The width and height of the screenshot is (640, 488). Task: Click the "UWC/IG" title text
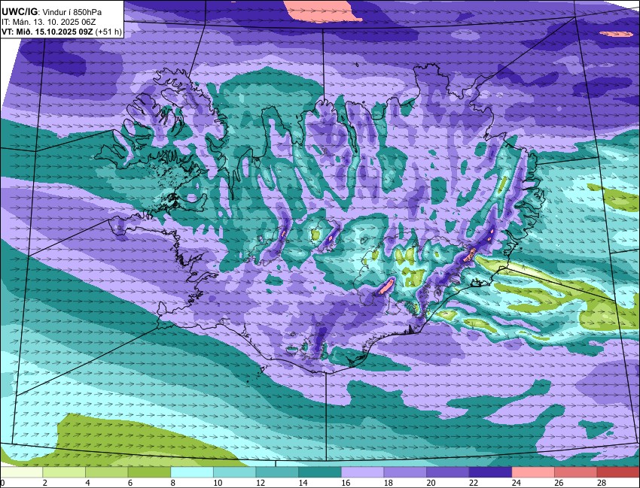19,12
